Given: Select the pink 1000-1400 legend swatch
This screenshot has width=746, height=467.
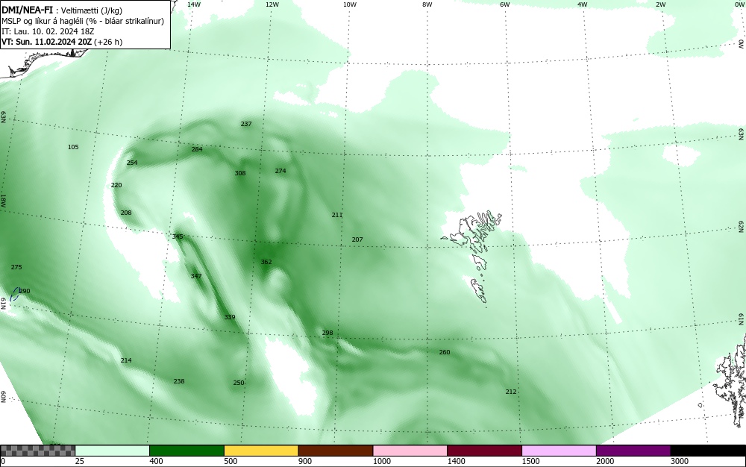Looking at the screenshot, I should 410,451.
